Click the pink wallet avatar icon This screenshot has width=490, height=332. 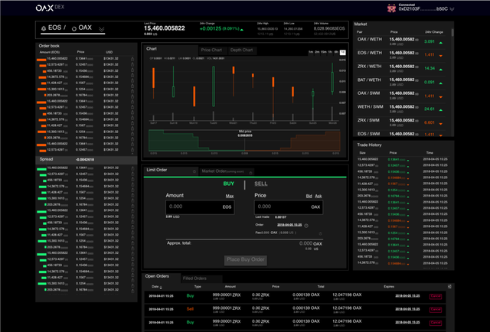[x=391, y=8]
